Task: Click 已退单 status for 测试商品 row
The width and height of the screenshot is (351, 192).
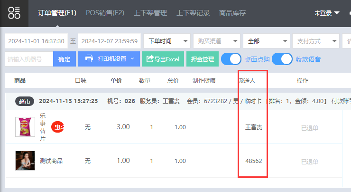Action: [310, 162]
